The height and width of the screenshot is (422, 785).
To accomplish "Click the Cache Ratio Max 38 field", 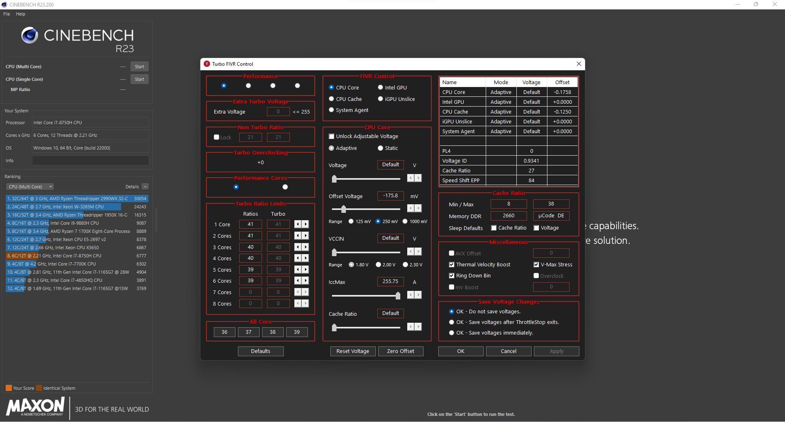I will pyautogui.click(x=551, y=204).
